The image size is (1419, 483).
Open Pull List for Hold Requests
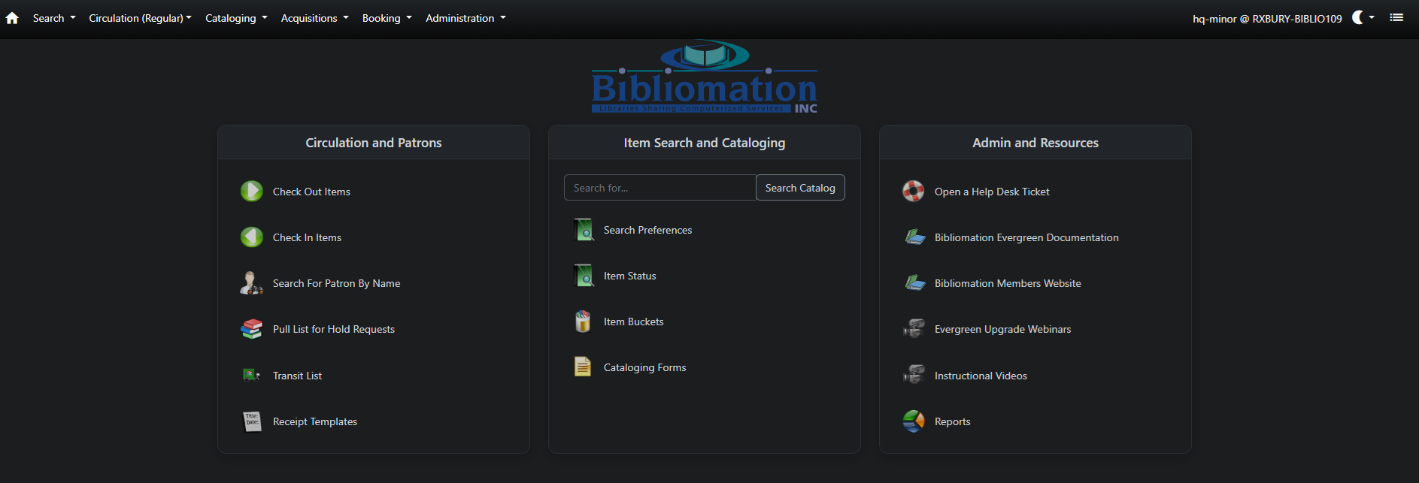pos(334,329)
